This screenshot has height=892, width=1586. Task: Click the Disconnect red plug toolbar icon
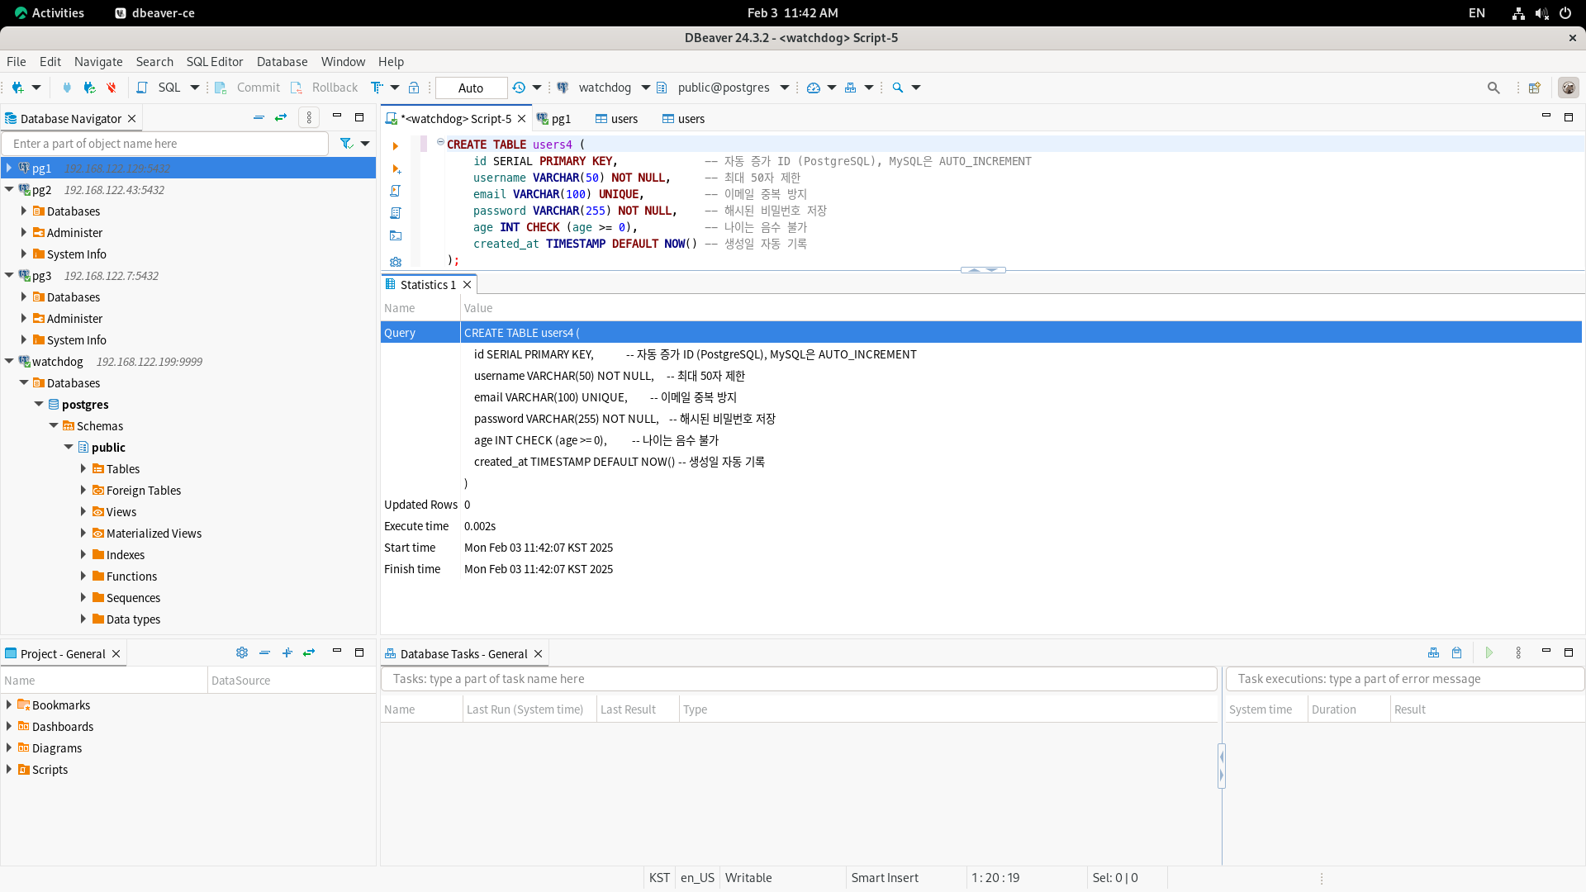pos(112,88)
